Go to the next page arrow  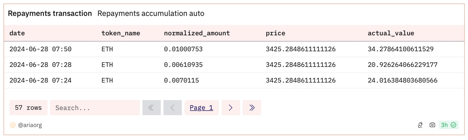(x=231, y=108)
